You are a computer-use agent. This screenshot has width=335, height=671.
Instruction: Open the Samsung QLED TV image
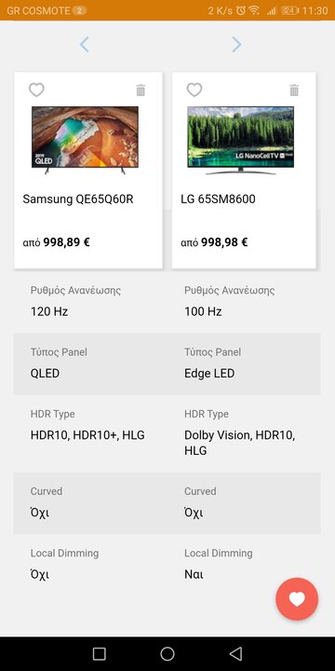[x=85, y=141]
